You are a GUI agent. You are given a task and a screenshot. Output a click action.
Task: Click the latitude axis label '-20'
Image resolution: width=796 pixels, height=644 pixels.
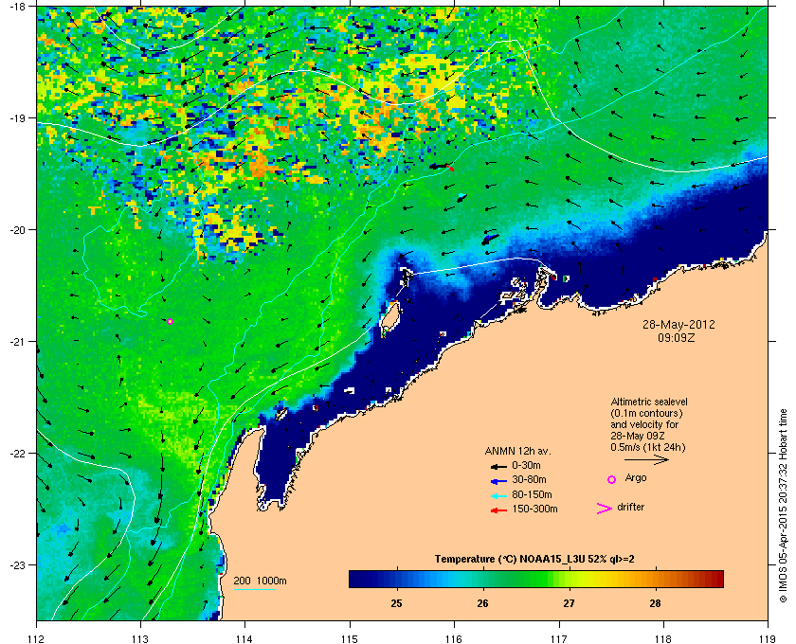point(17,230)
